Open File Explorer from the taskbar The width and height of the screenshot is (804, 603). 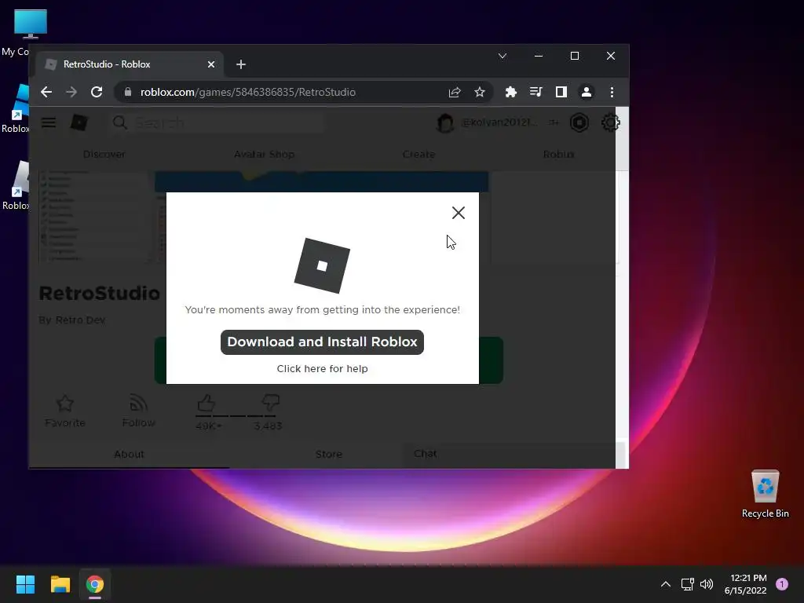click(60, 584)
